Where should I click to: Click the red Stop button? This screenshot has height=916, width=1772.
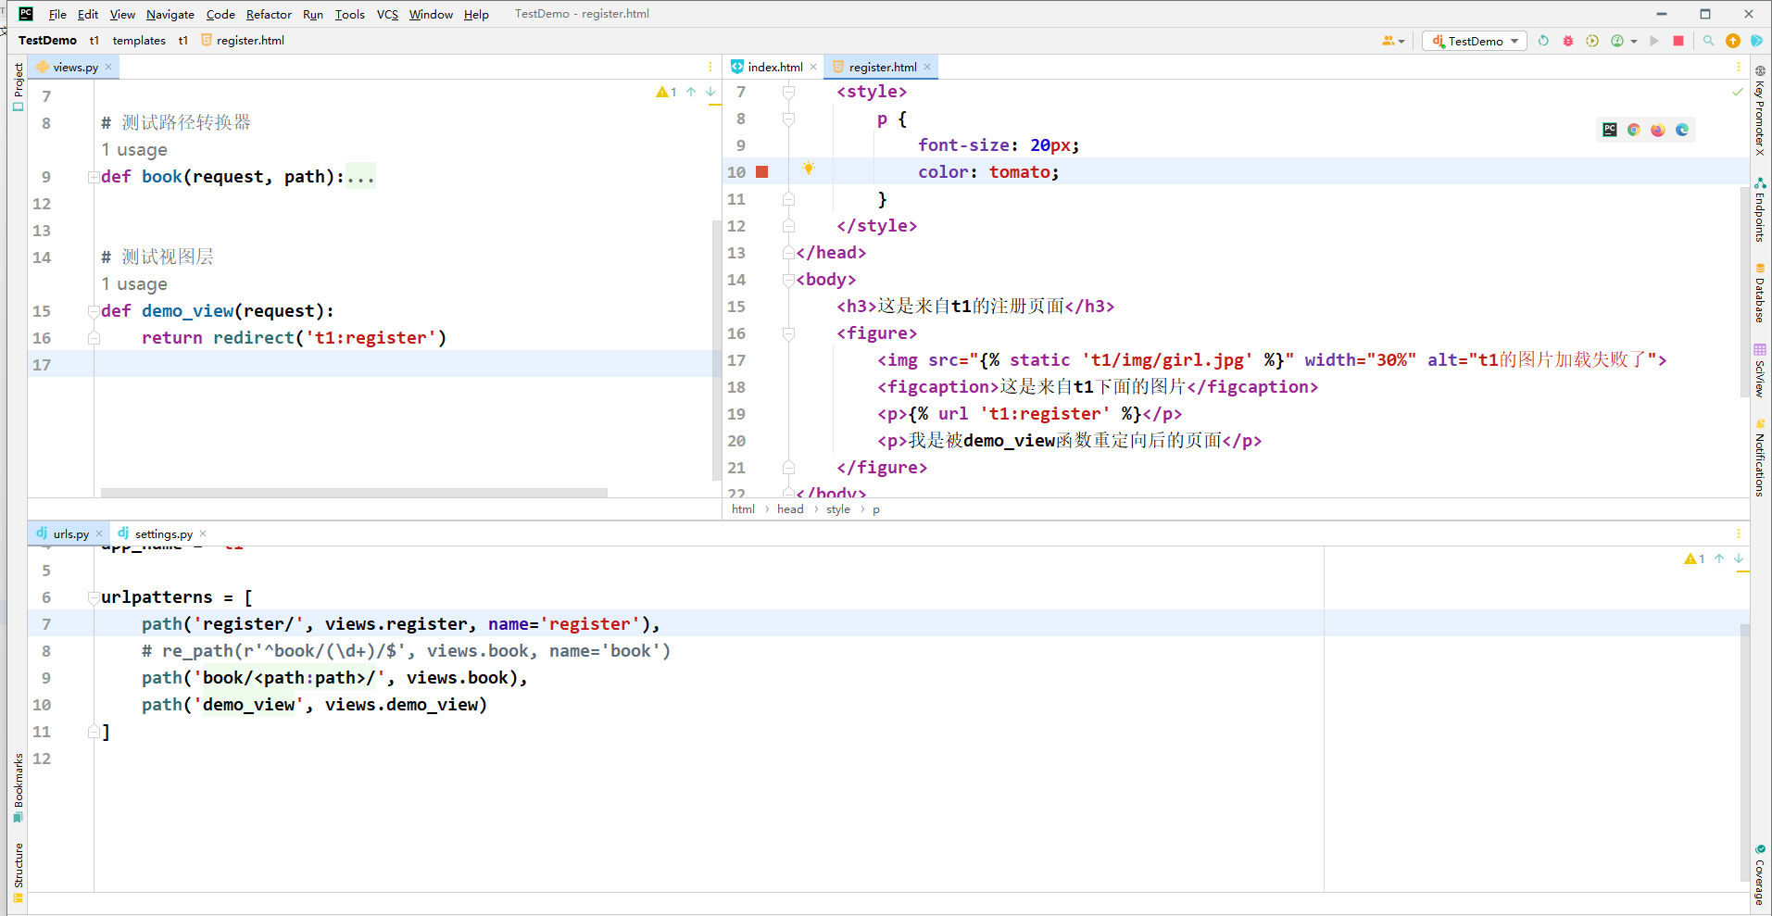point(1678,41)
